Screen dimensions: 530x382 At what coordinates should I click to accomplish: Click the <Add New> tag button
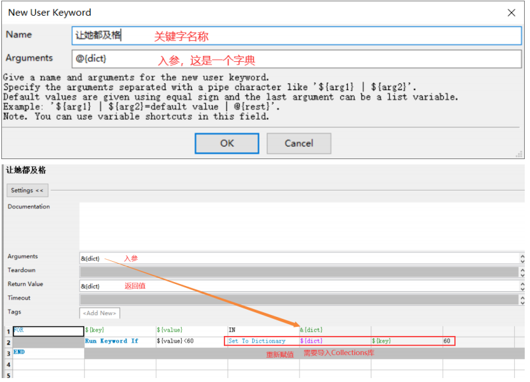click(x=99, y=313)
